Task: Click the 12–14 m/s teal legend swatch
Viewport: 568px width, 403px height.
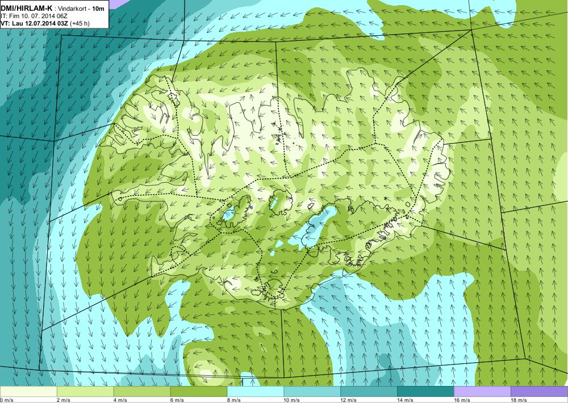Action: [369, 392]
